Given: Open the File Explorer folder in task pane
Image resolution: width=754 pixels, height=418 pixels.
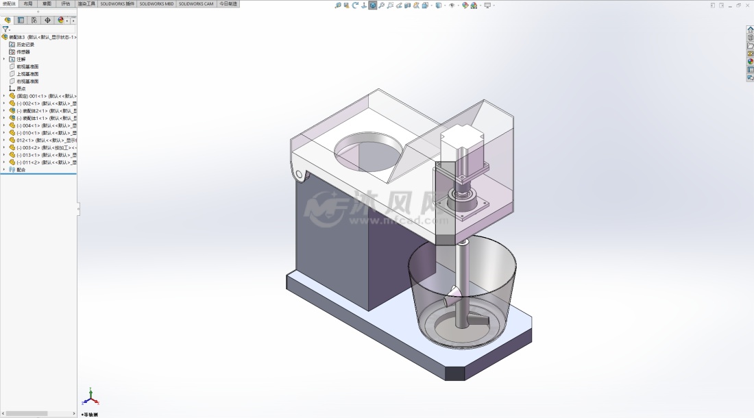Looking at the screenshot, I should [x=751, y=45].
